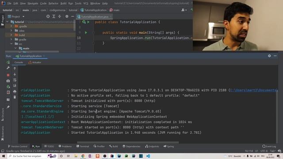Viewport: 283px width, 159px height.
Task: Toggle soft-wrap in console
Action: pos(15,80)
